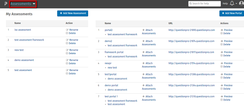Rename the new test assessment
244x107 pixels.
click(x=72, y=50)
